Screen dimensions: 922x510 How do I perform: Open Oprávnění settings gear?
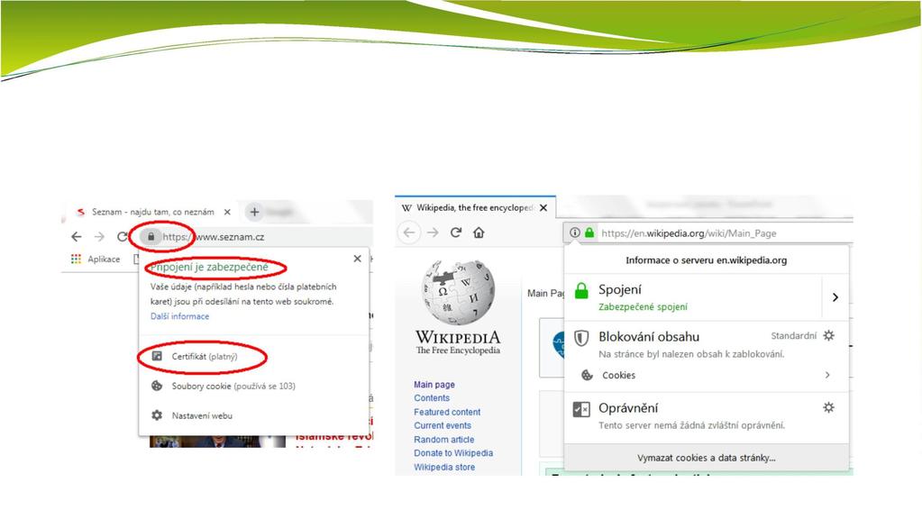828,408
